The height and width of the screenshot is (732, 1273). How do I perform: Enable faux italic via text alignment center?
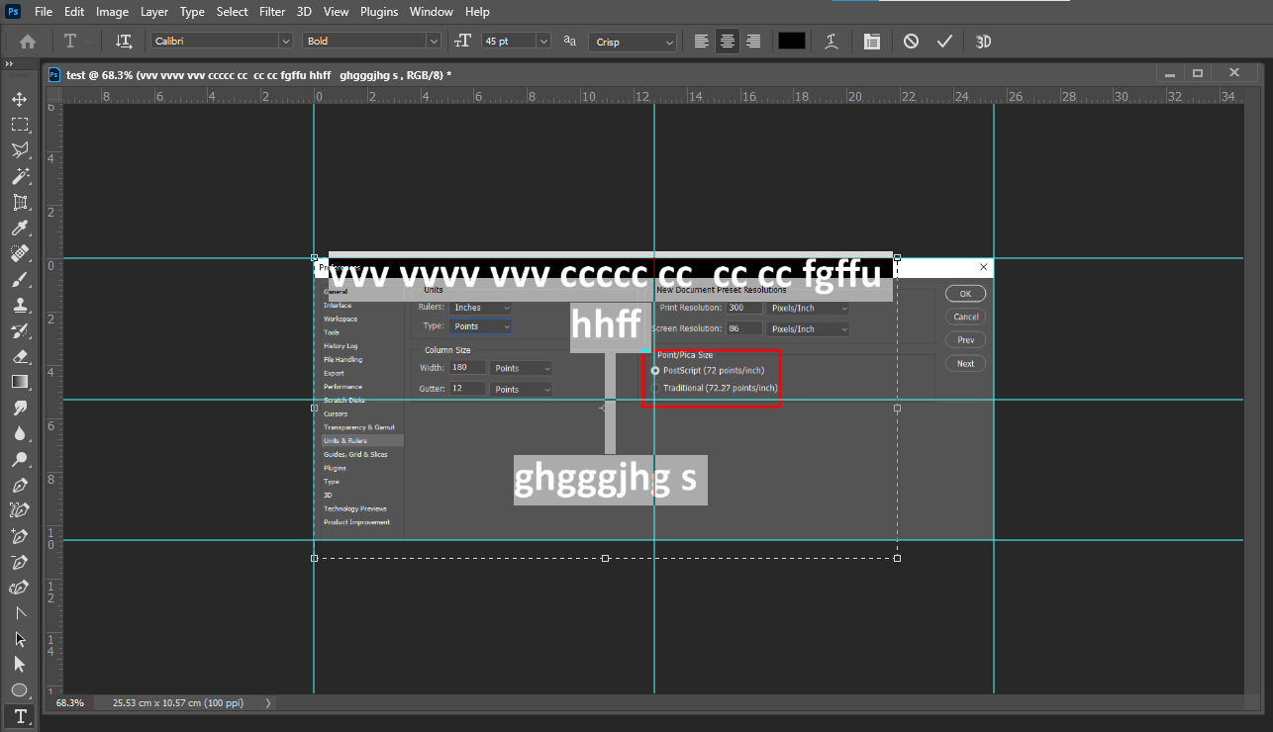click(x=727, y=41)
